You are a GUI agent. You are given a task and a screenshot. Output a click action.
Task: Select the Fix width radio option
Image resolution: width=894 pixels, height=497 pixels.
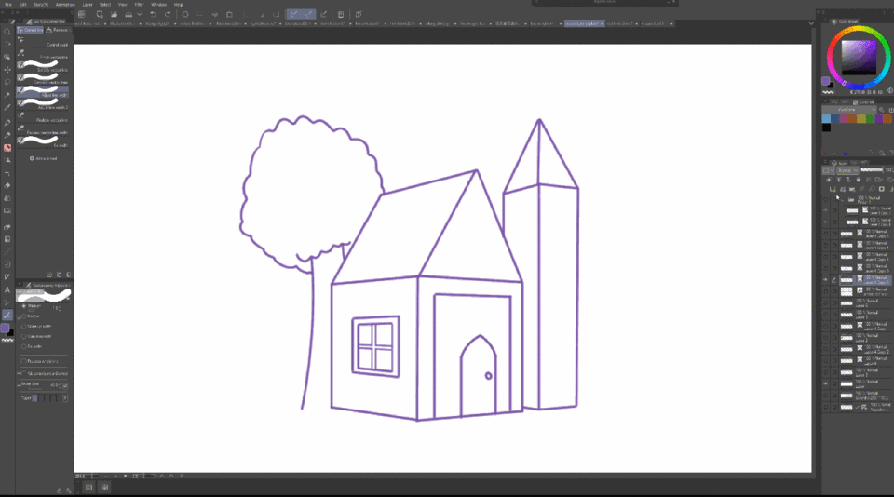tap(24, 346)
